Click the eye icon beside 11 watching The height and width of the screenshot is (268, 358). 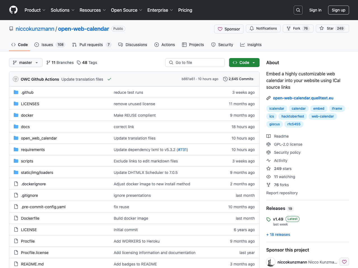pos(268,177)
